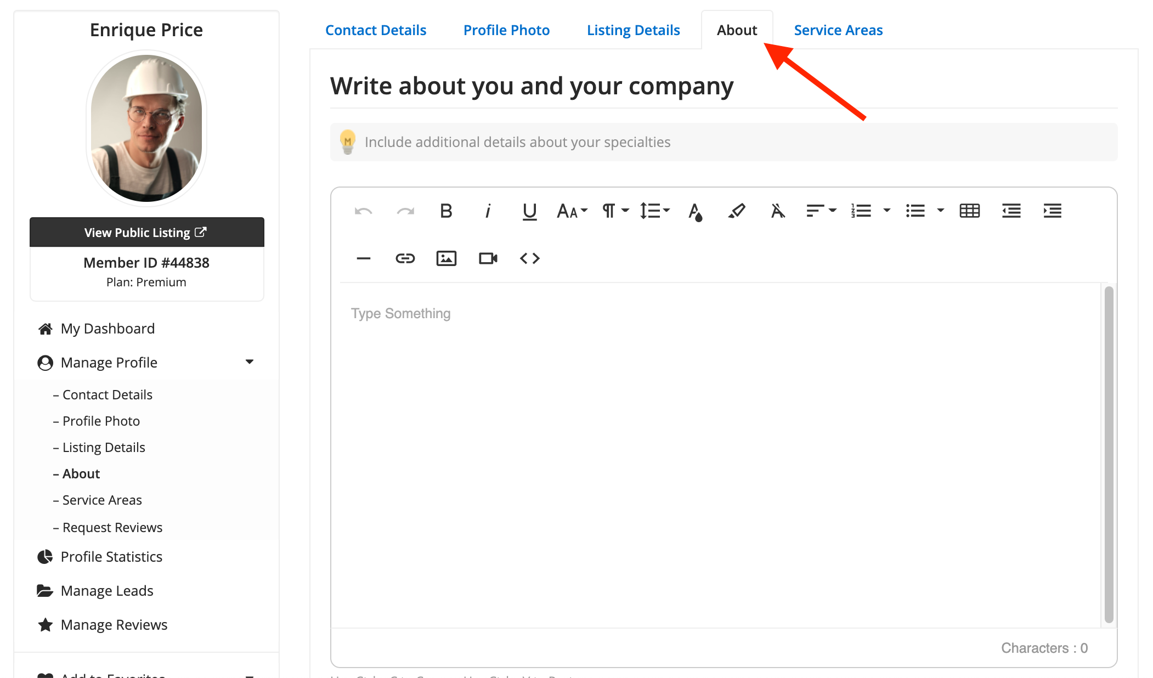
Task: Click the View Public Listing button
Action: pos(146,233)
